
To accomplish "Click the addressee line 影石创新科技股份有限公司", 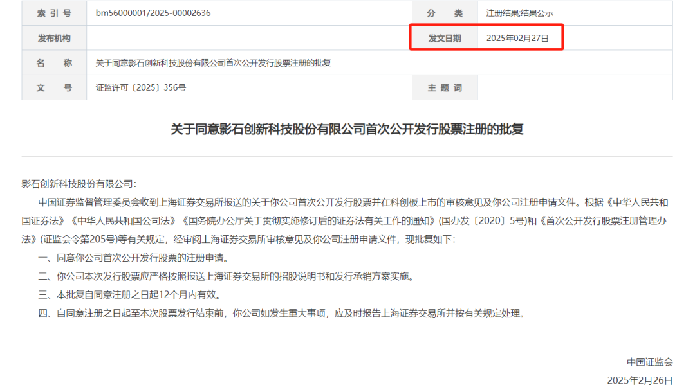I will tap(79, 184).
